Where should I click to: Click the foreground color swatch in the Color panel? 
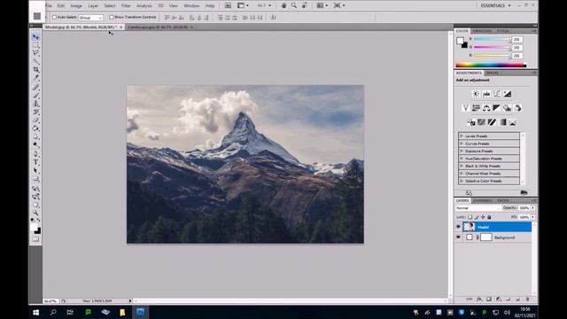pos(460,41)
